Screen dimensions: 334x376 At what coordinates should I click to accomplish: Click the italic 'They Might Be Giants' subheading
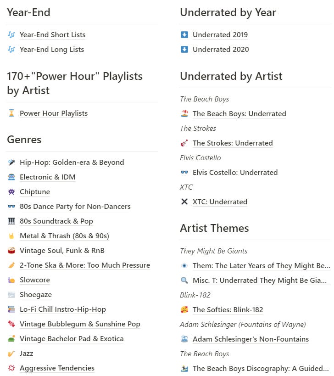(x=213, y=251)
